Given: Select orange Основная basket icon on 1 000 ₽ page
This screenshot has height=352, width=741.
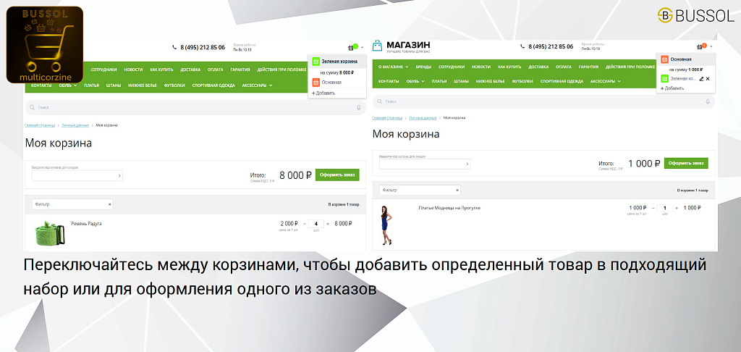Looking at the screenshot, I should click(664, 59).
